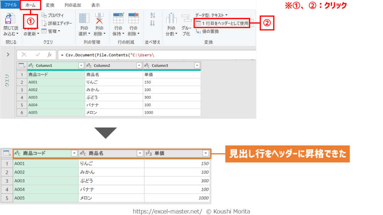Open the Column1 filter dropdown arrow

[81, 66]
